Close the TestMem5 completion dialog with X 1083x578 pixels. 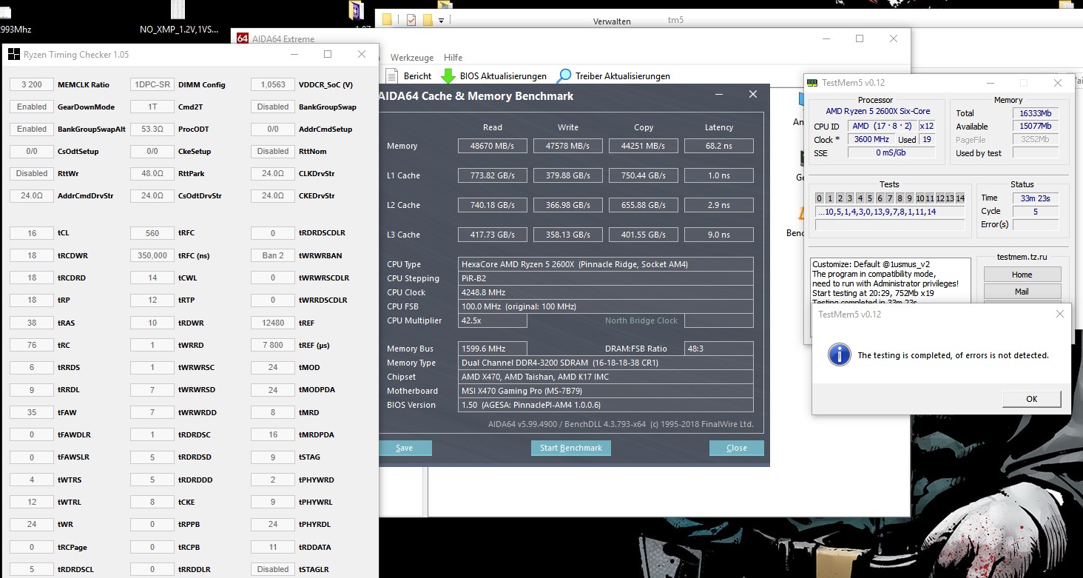click(x=1059, y=314)
